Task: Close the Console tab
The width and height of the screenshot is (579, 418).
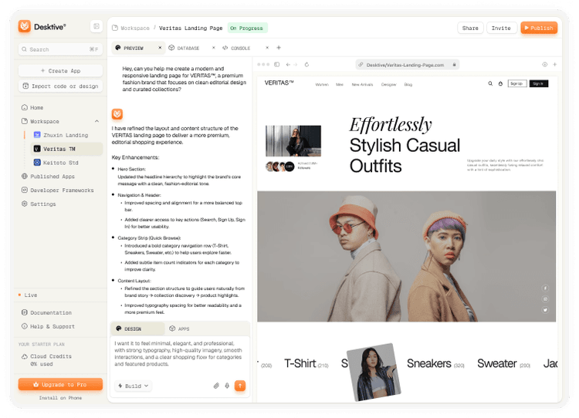Action: 267,48
